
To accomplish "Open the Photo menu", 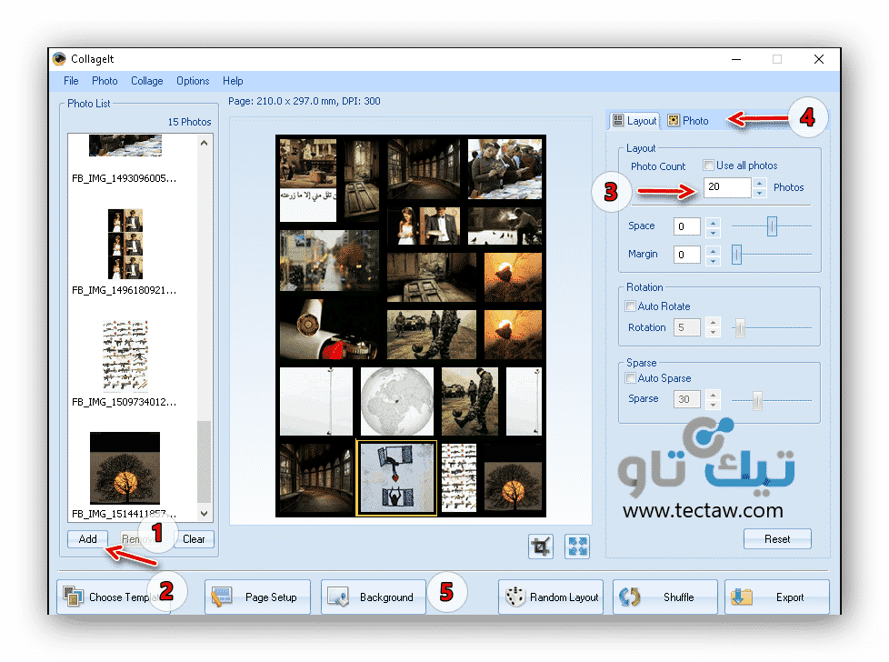I will (105, 81).
